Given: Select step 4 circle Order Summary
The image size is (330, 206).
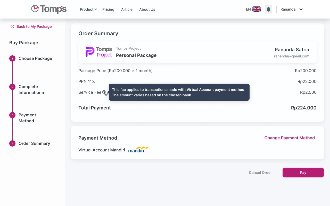Looking at the screenshot, I should (x=12, y=143).
